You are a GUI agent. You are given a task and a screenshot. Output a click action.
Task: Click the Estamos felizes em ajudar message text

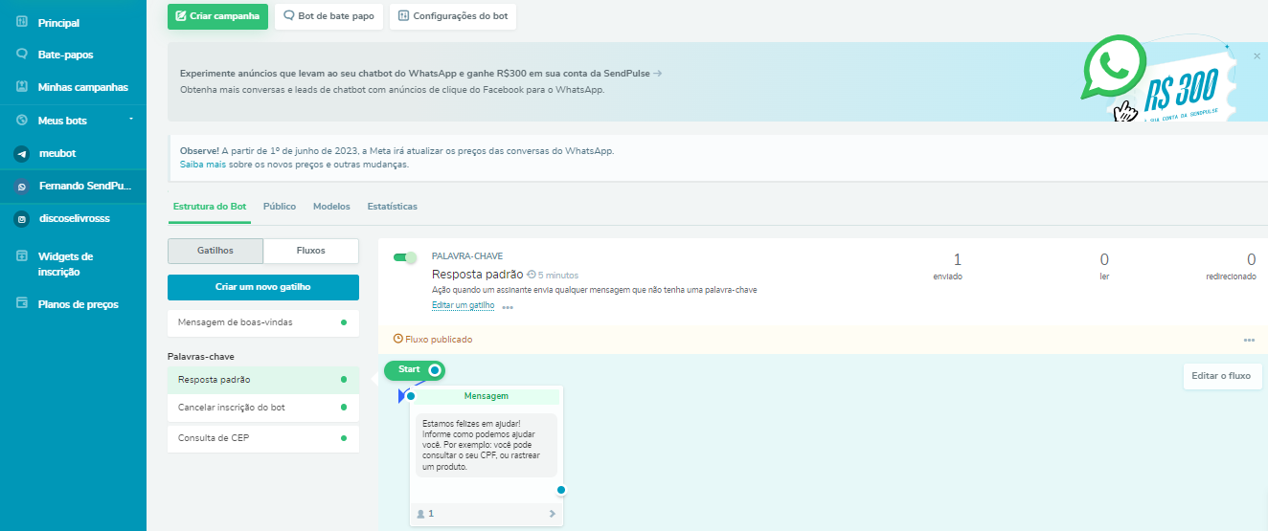click(485, 445)
